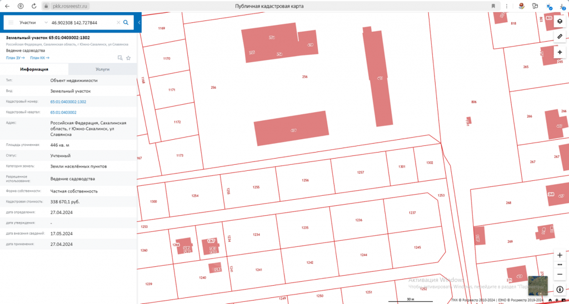Open the hamburger menu in the search bar
The image size is (569, 304).
(11, 22)
